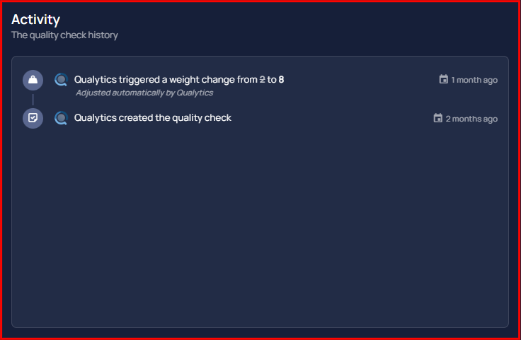Open the 'triggered a weight change' entry text
The height and width of the screenshot is (340, 521).
click(179, 80)
